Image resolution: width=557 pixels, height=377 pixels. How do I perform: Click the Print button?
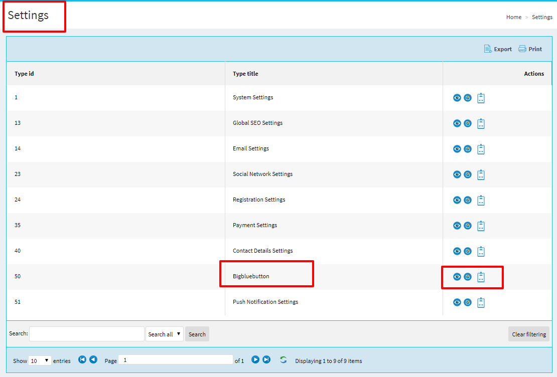530,49
